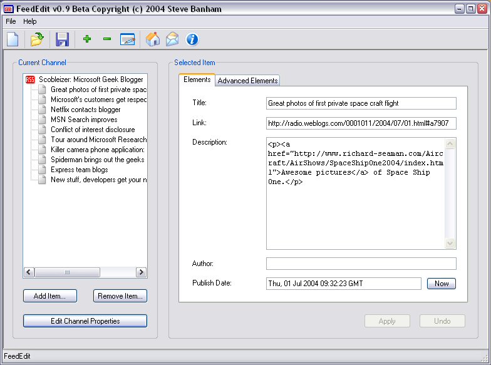Click the FeedEdit title bar app icon
491x365 pixels.
pos(9,9)
